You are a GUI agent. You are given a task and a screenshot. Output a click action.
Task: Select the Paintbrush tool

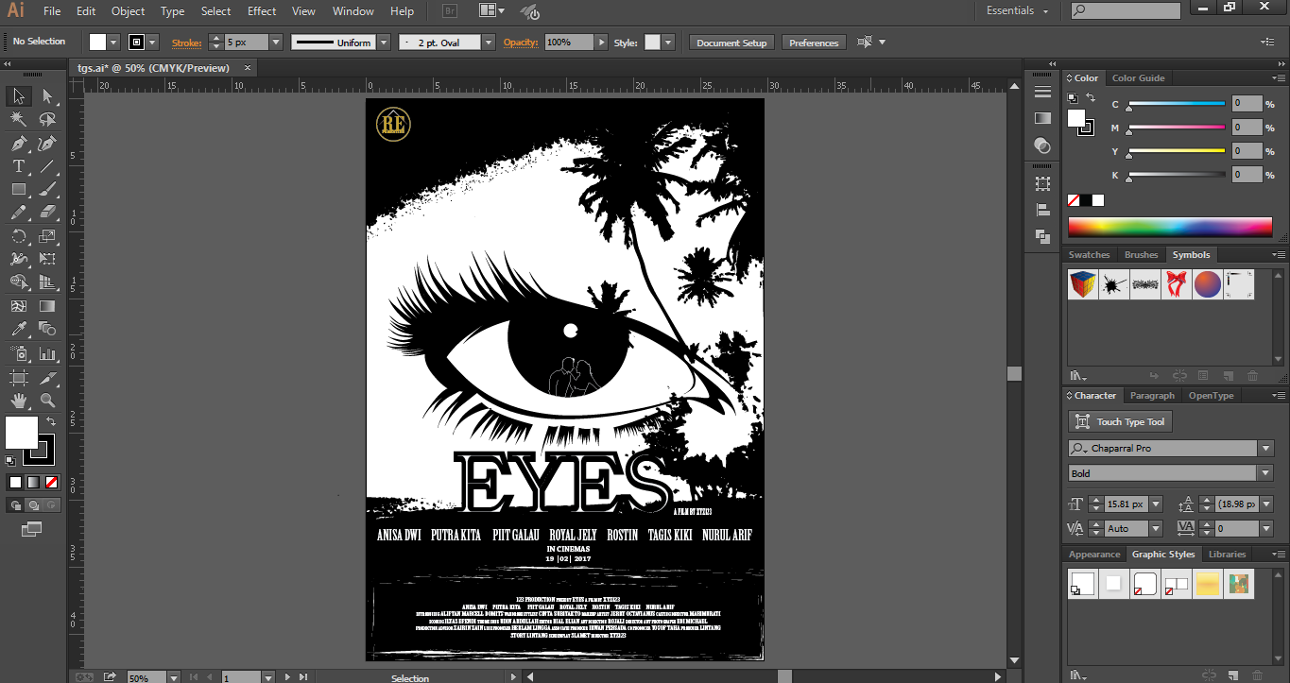click(x=47, y=190)
